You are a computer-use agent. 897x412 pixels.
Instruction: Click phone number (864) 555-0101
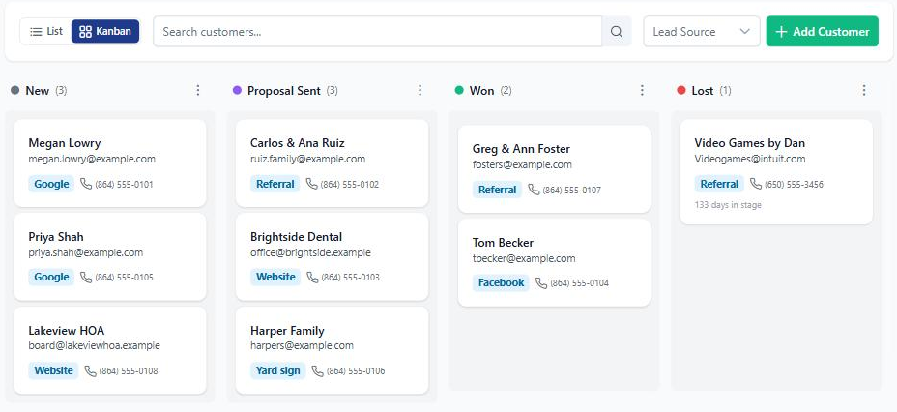124,185
